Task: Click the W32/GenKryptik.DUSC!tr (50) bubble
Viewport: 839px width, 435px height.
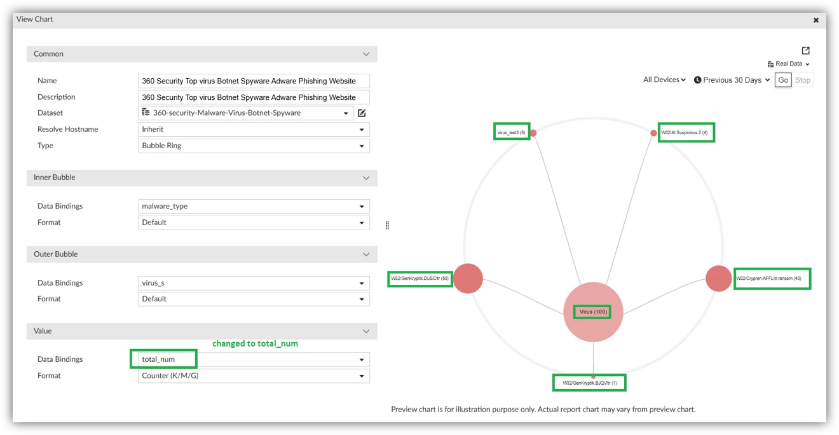Action: click(468, 279)
